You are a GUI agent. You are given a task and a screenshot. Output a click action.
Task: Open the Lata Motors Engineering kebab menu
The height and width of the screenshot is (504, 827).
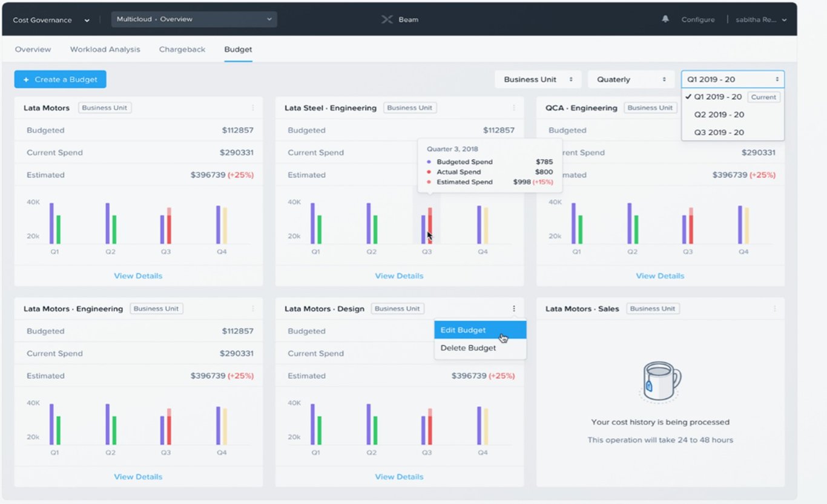(x=253, y=309)
